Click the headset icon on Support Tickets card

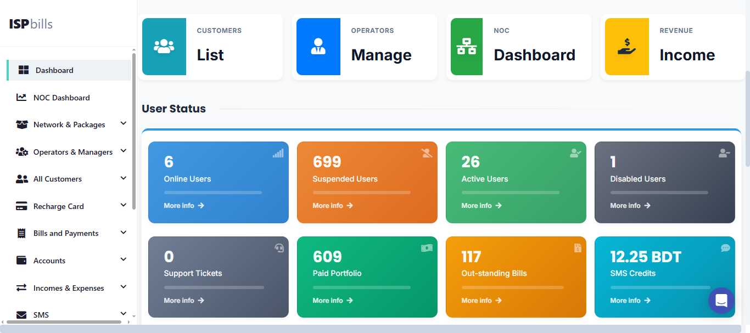[279, 248]
